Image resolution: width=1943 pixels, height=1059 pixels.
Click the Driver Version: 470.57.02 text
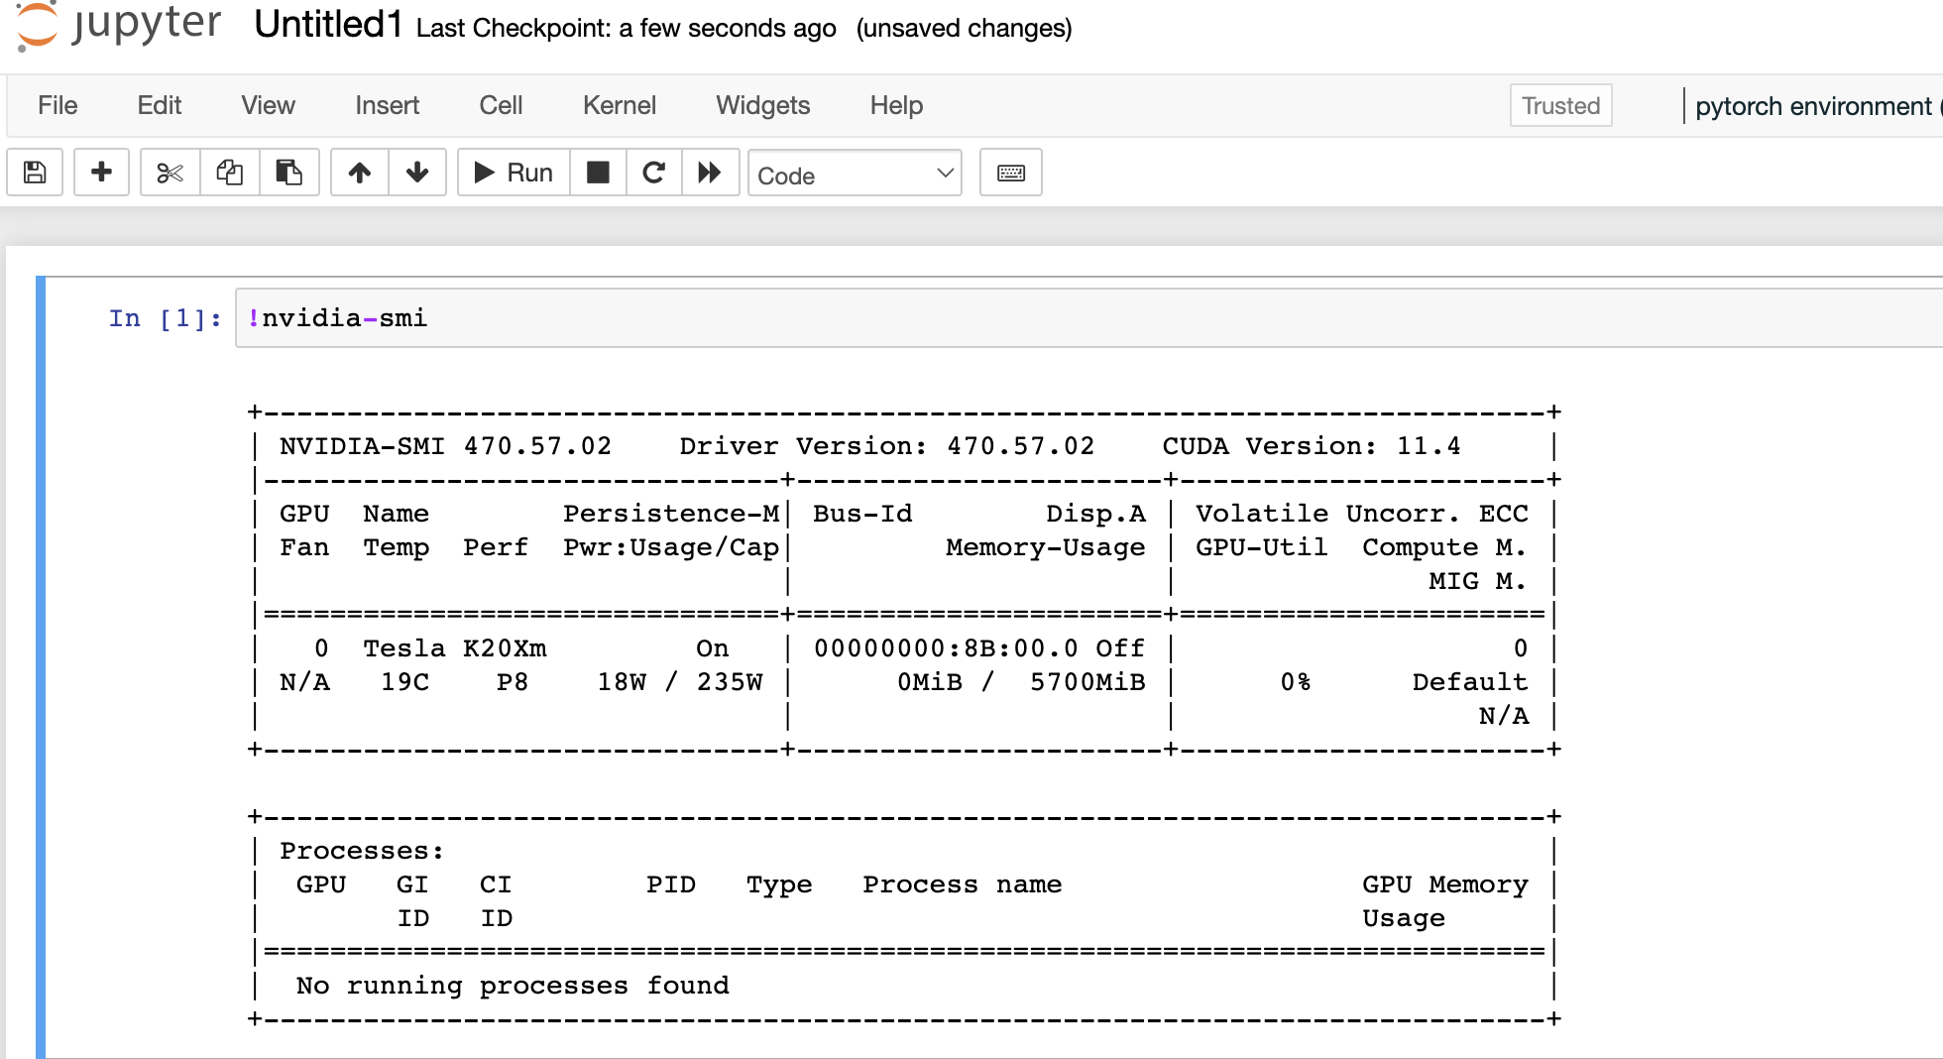(x=887, y=446)
